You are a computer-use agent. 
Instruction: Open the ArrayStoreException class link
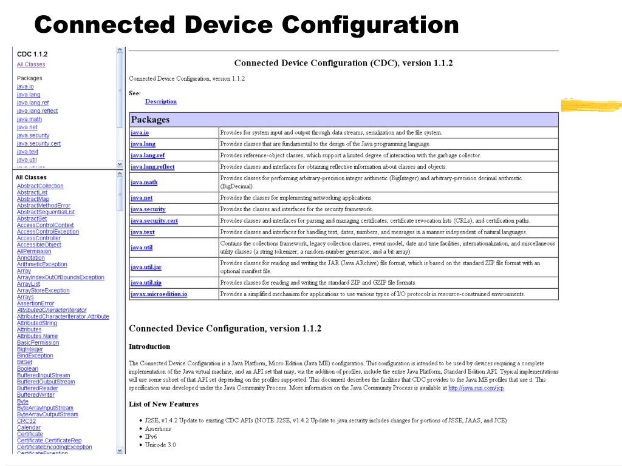point(43,291)
